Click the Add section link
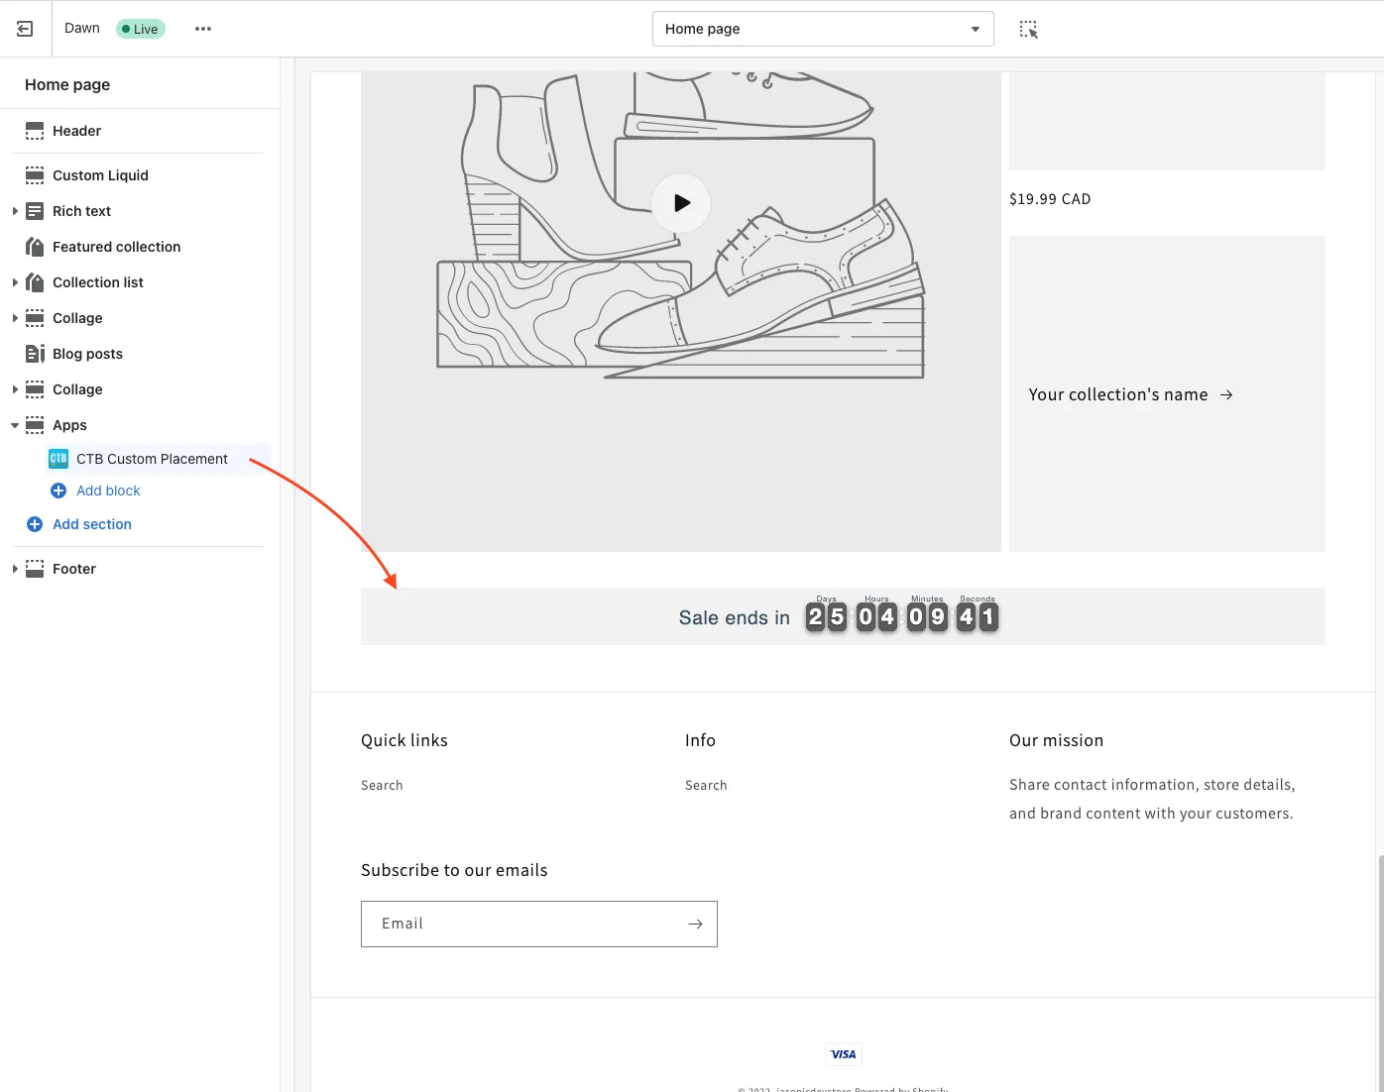Image resolution: width=1384 pixels, height=1092 pixels. coord(92,524)
